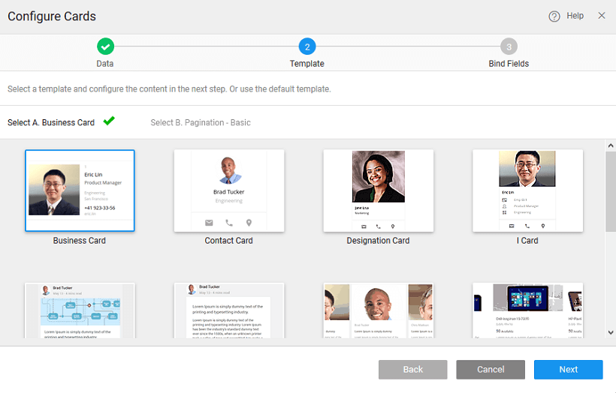
Task: Click the Template step 2 circle
Action: [x=306, y=46]
